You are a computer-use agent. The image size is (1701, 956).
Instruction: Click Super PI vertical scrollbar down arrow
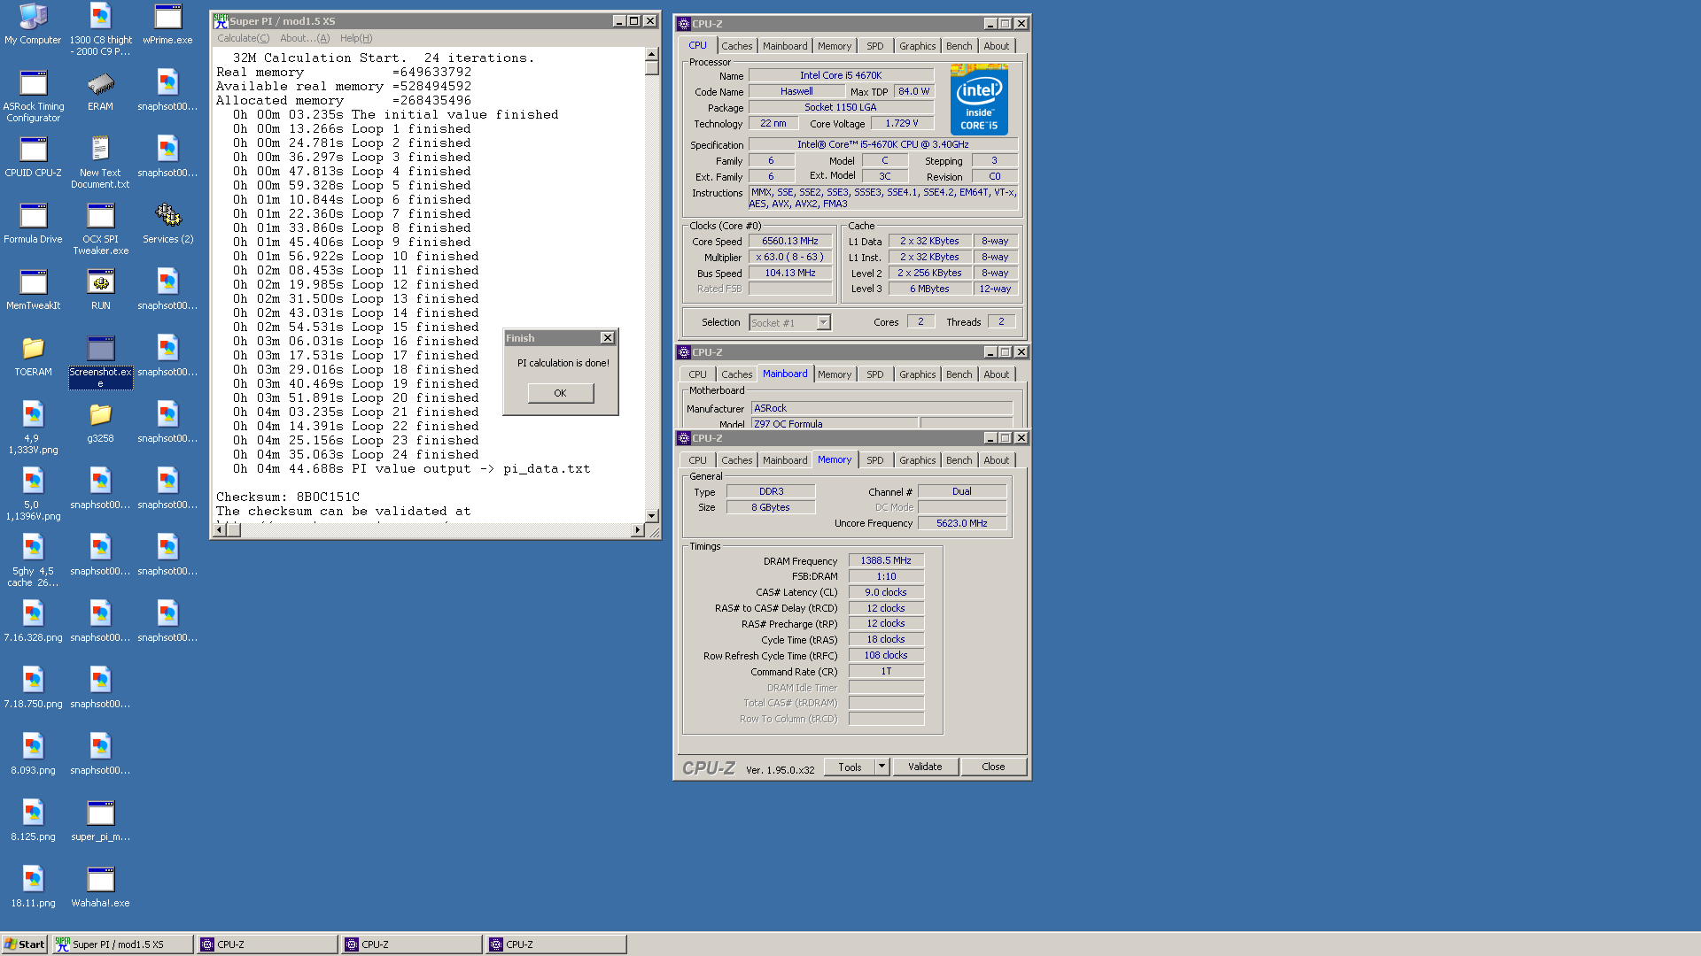[x=652, y=515]
